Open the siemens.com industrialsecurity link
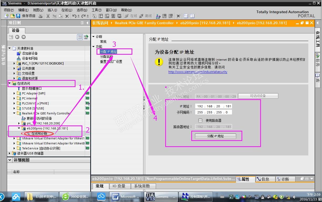The height and width of the screenshot is (202, 322). 198,72
